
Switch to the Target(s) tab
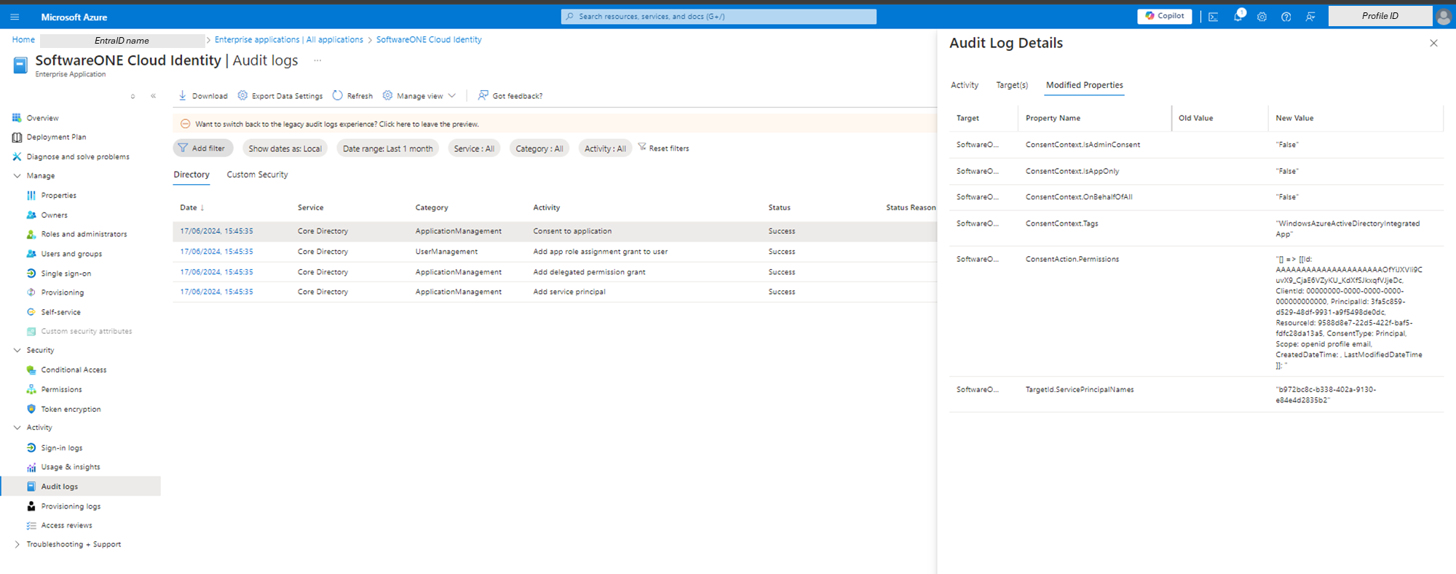(x=1011, y=85)
